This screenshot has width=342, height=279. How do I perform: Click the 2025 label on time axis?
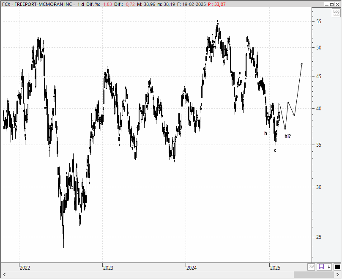click(x=275, y=268)
